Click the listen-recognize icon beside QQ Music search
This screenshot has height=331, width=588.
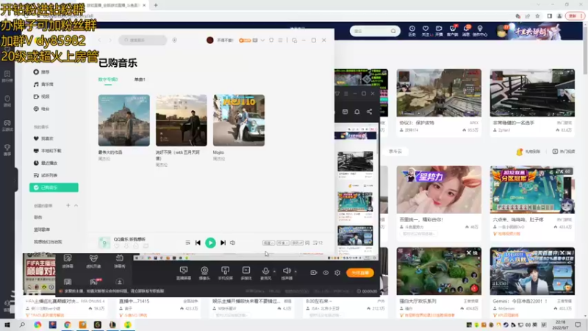174,40
